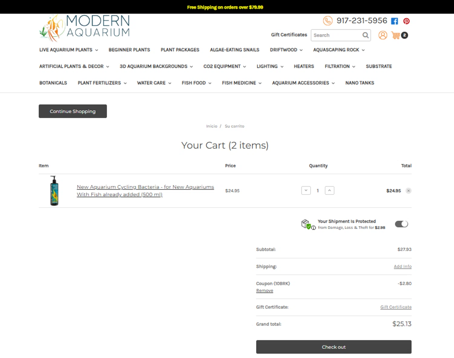The height and width of the screenshot is (358, 454).
Task: Click the orange phone icon
Action: (x=327, y=21)
